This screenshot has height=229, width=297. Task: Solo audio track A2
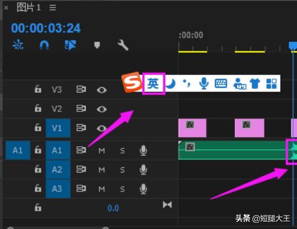pyautogui.click(x=123, y=170)
